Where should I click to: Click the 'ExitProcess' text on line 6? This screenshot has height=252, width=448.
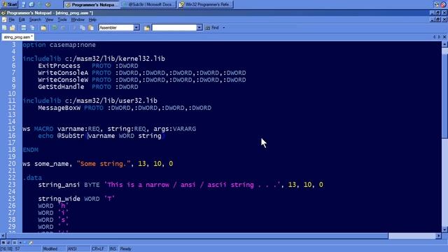click(x=59, y=66)
